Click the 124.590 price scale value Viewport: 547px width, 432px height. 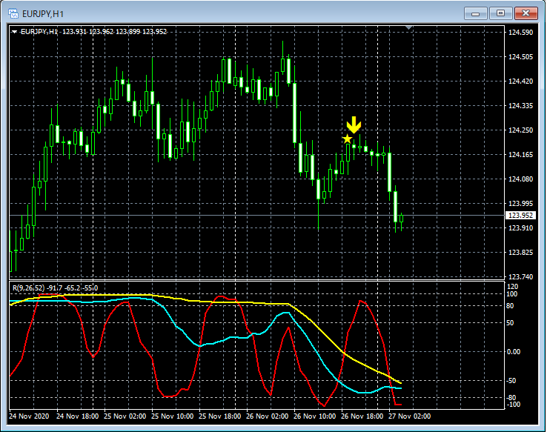click(520, 33)
